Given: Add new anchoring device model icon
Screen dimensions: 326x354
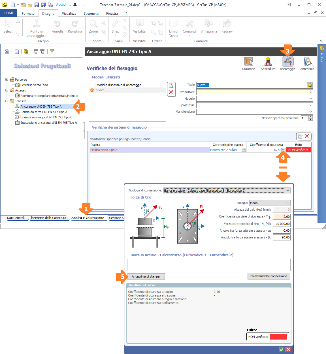Looking at the screenshot, I should [171, 86].
